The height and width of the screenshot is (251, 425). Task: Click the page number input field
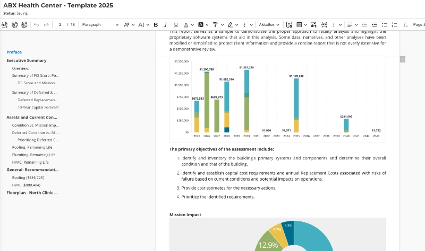(x=60, y=24)
